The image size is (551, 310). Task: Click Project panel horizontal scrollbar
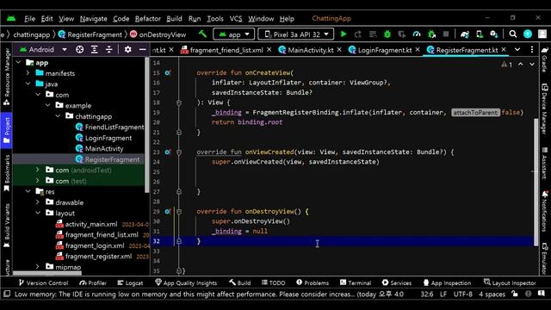pyautogui.click(x=47, y=273)
